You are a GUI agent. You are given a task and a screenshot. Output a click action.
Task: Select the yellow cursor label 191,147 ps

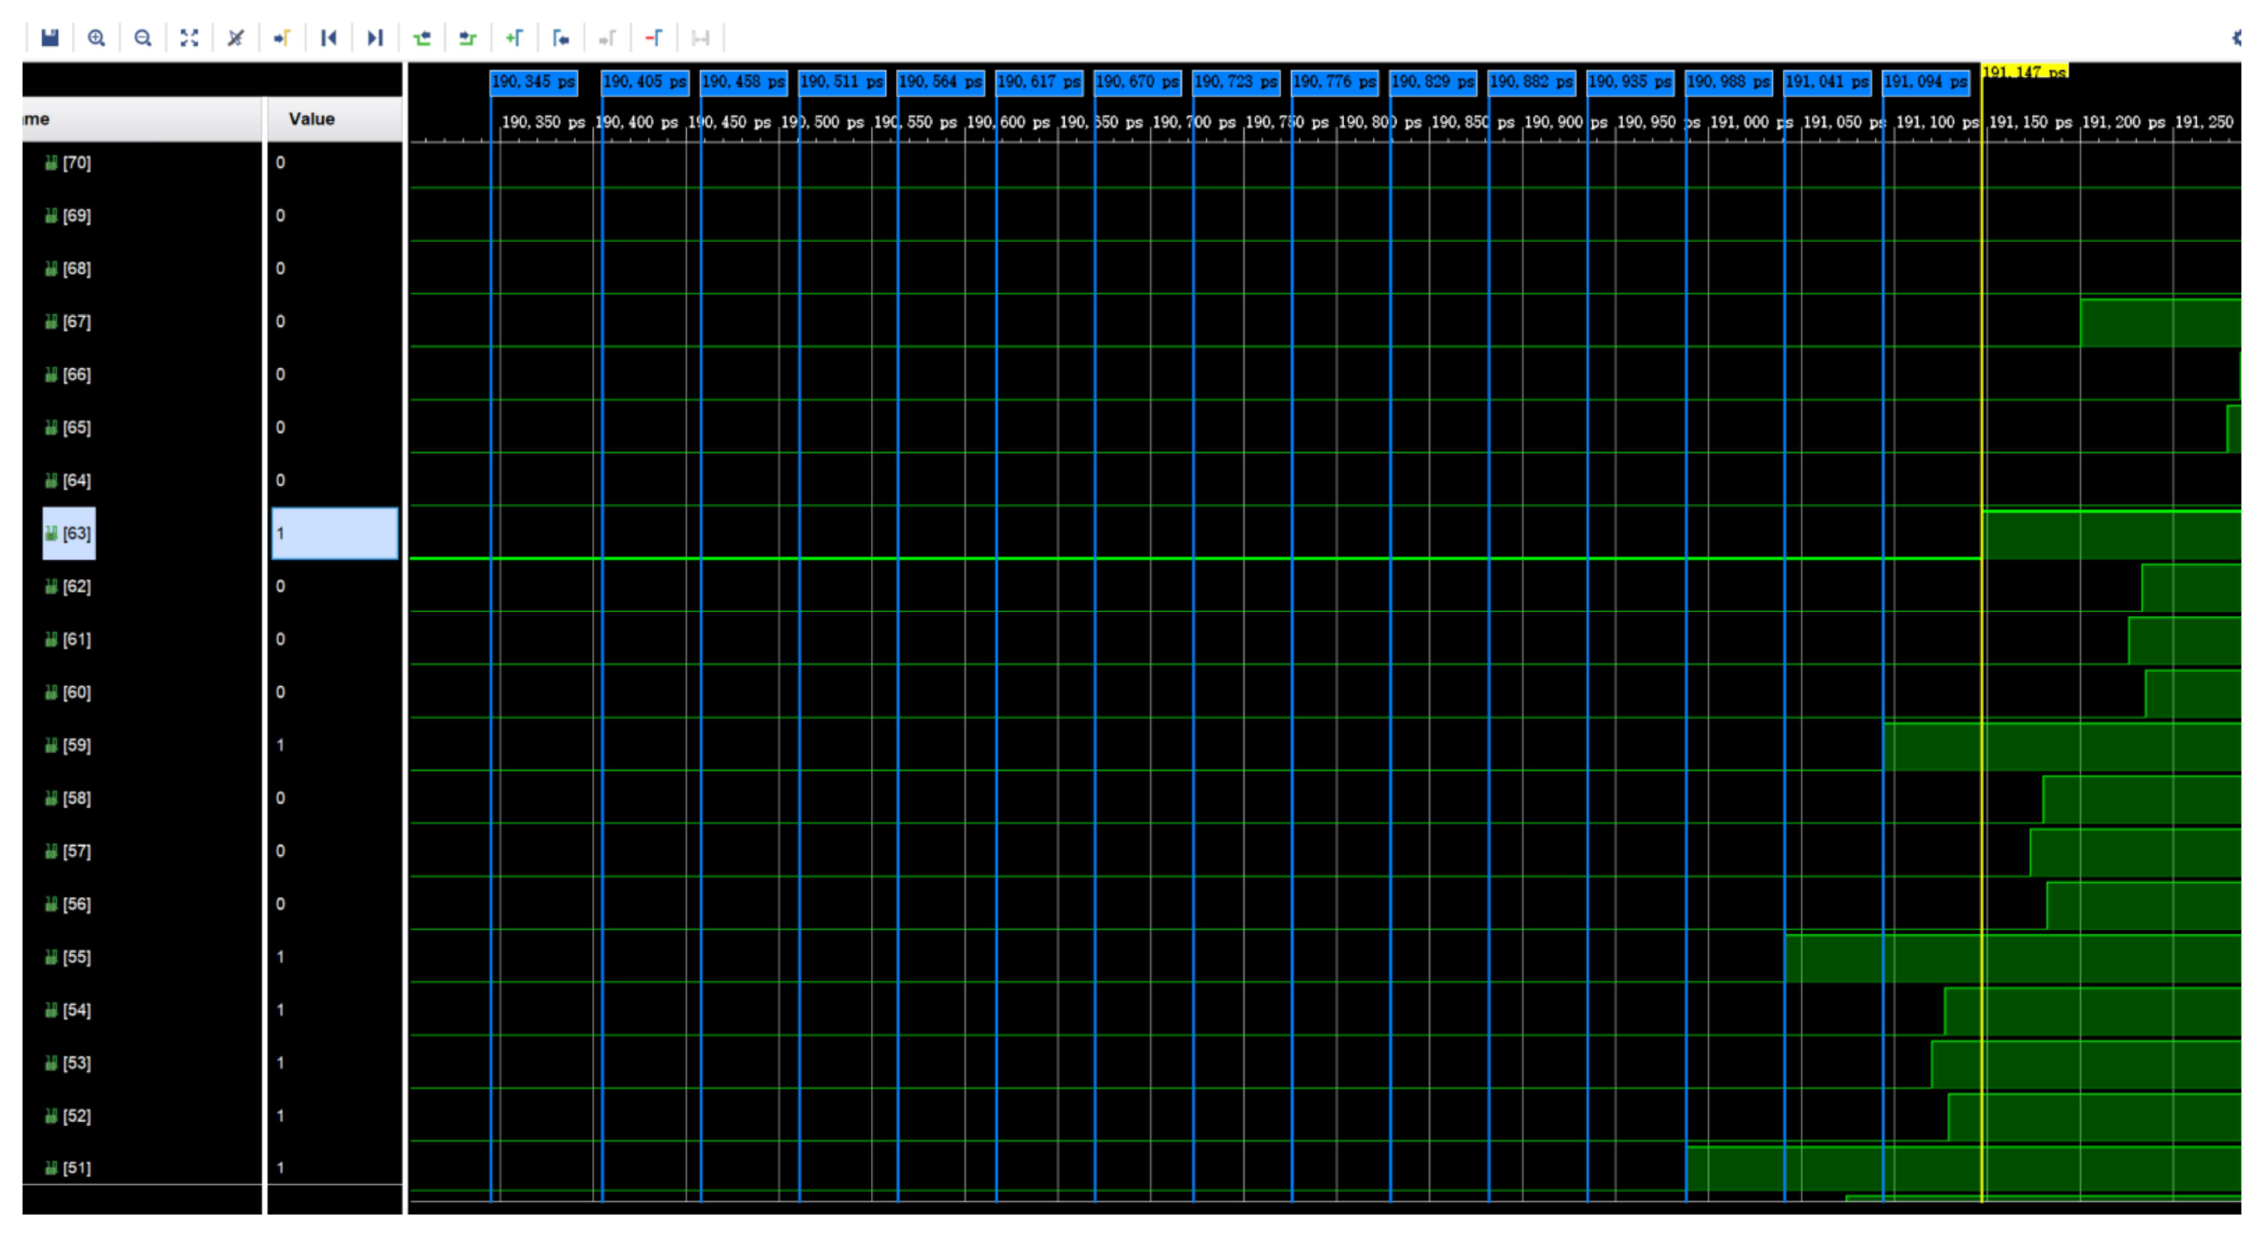tap(2024, 72)
